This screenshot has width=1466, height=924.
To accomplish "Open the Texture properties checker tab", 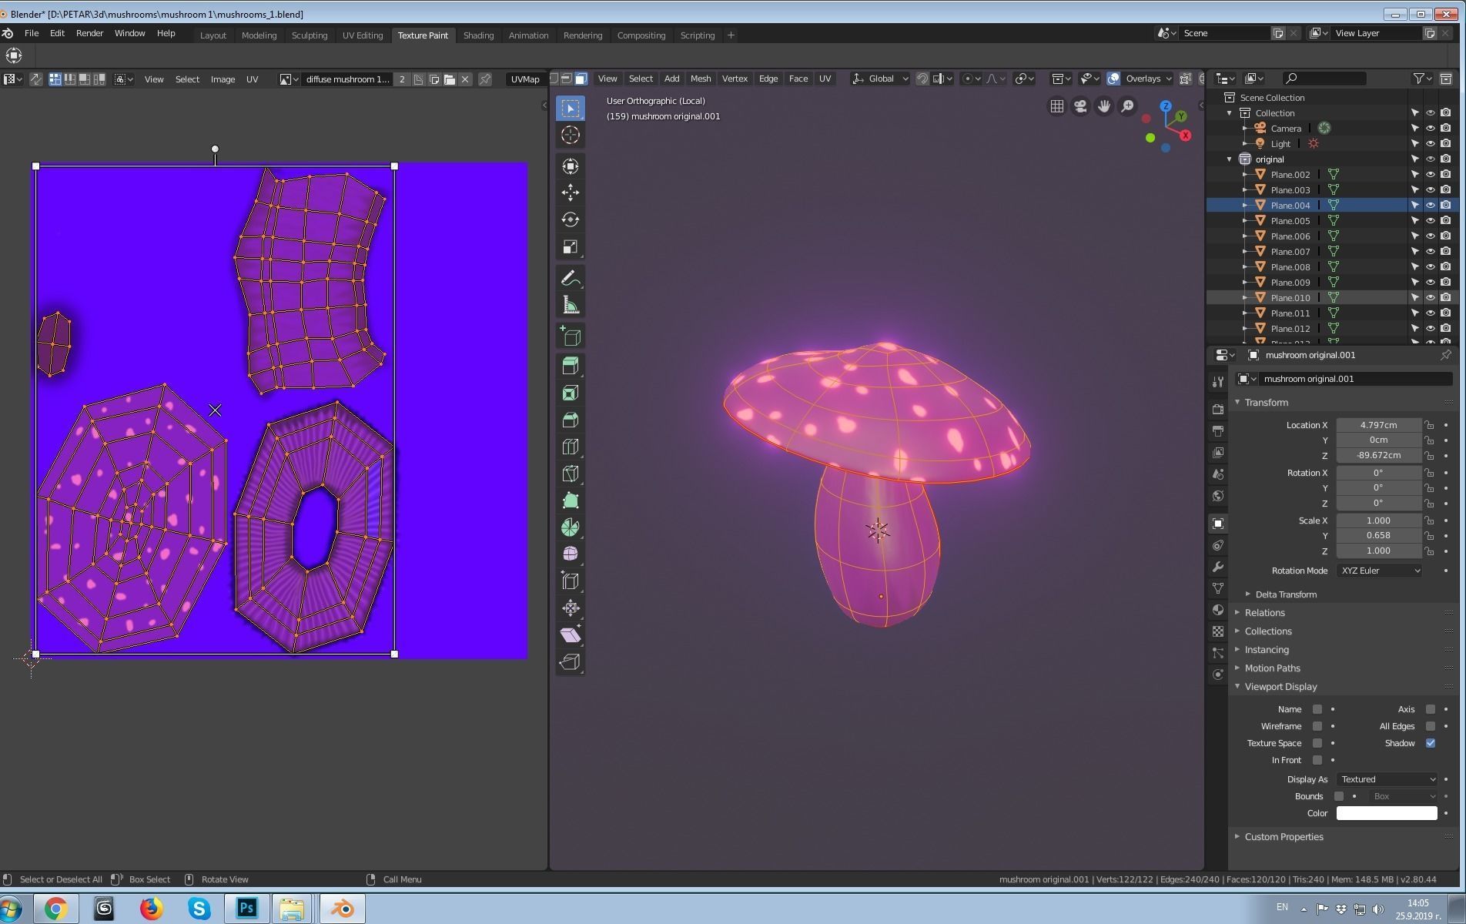I will (x=1217, y=631).
